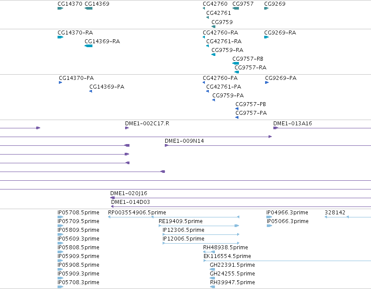The height and width of the screenshot is (289, 371).
Task: Select transcript CG14370-RA glyph
Action: [x=60, y=37]
